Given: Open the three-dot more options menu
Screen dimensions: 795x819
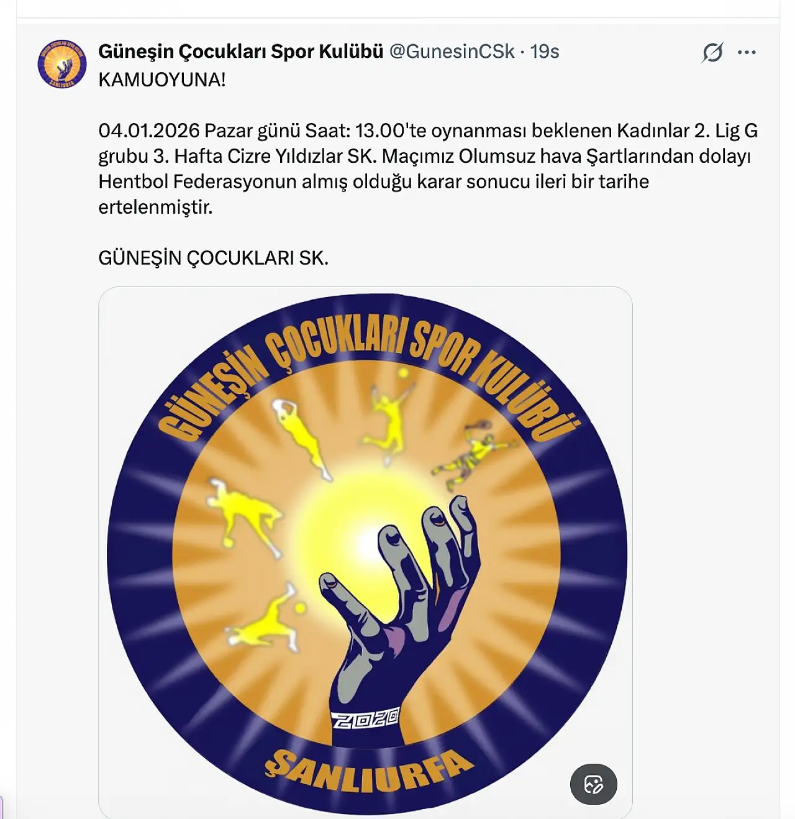Looking at the screenshot, I should [x=747, y=52].
